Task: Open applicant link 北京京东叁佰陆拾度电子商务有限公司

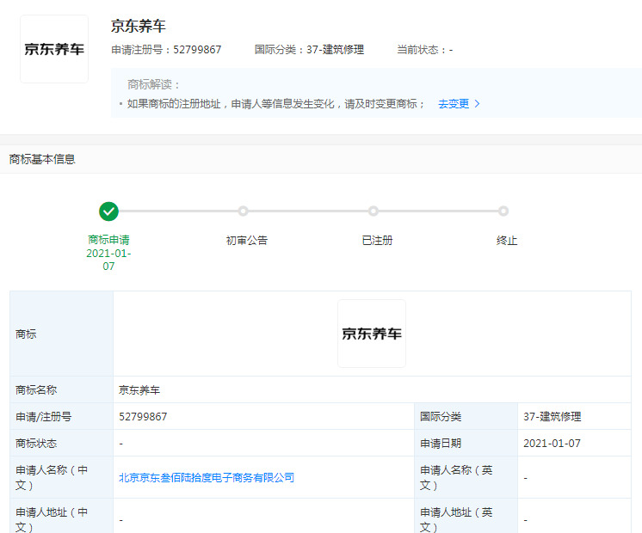Action: click(x=207, y=477)
